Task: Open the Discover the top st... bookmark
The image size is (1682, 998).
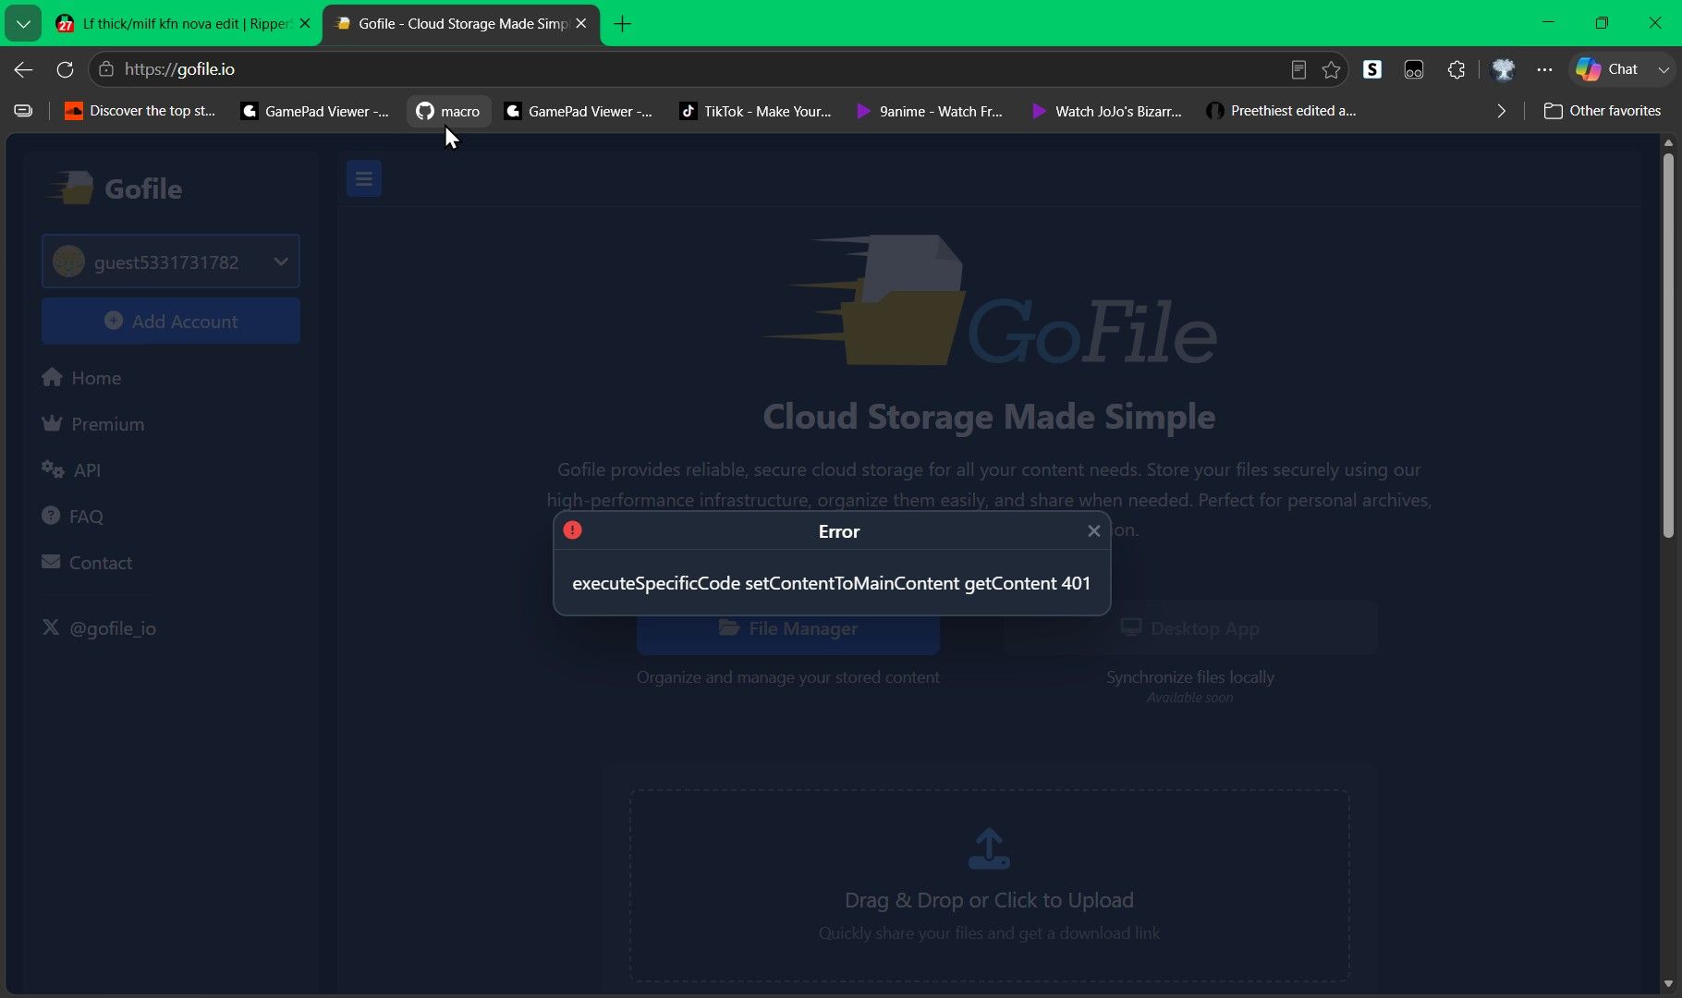Action: pos(140,111)
